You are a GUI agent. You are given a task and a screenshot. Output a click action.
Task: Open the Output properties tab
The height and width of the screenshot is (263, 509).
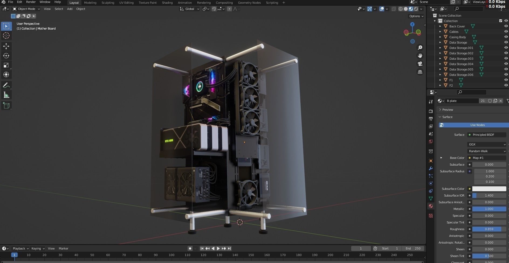click(431, 119)
